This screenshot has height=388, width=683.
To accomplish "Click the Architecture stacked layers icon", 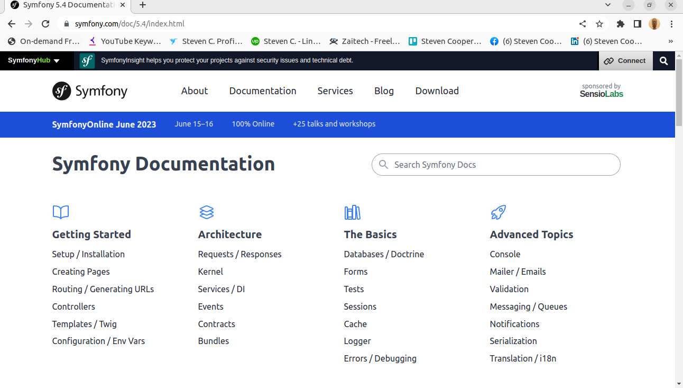I will (207, 212).
